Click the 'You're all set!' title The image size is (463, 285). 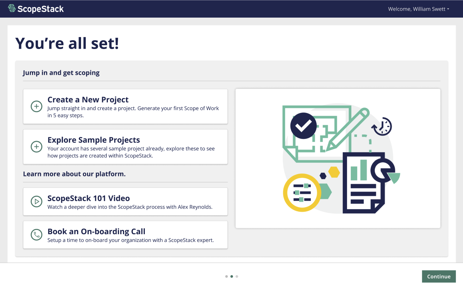pos(67,43)
